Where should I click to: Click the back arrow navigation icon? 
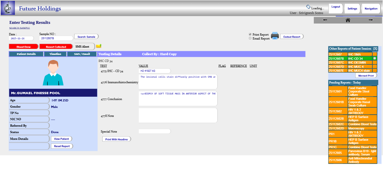point(325,20)
